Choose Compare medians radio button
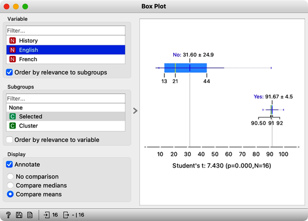The height and width of the screenshot is (221, 308). coord(10,185)
